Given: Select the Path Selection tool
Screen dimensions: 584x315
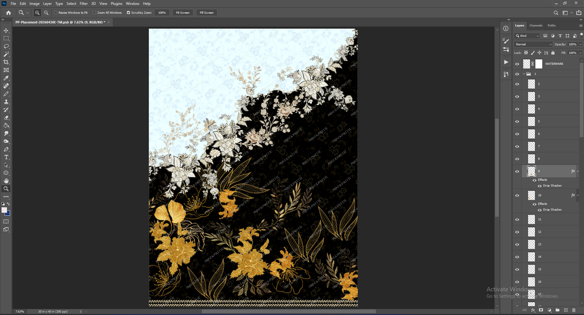Looking at the screenshot, I should (6, 165).
